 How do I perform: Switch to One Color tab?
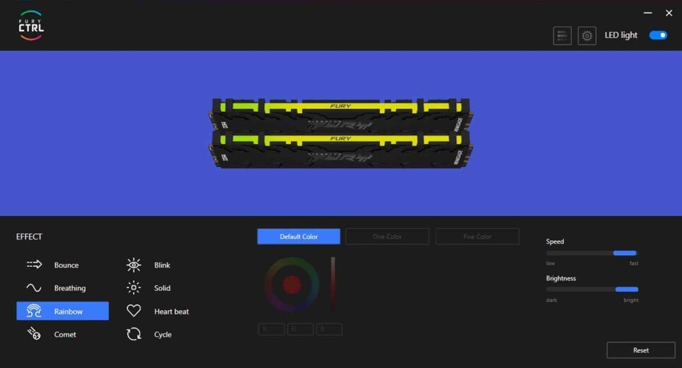tap(387, 236)
